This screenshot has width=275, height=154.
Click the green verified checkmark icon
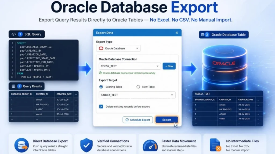pyautogui.click(x=100, y=73)
